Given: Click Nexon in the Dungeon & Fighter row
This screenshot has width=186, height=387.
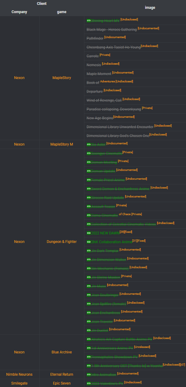Looking at the screenshot, I should coord(19,242).
